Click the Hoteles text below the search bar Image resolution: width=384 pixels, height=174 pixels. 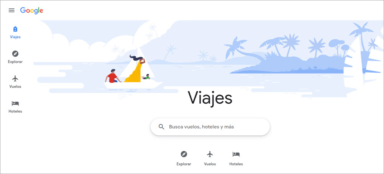point(236,164)
